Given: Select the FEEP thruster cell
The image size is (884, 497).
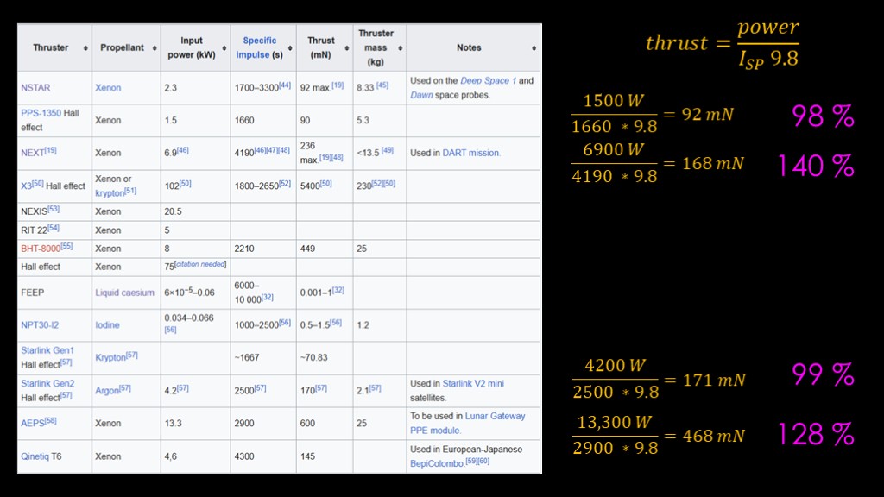Looking at the screenshot, I should pos(54,293).
